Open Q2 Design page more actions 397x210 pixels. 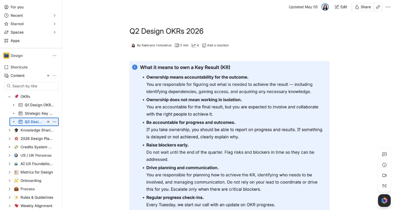pos(54,122)
